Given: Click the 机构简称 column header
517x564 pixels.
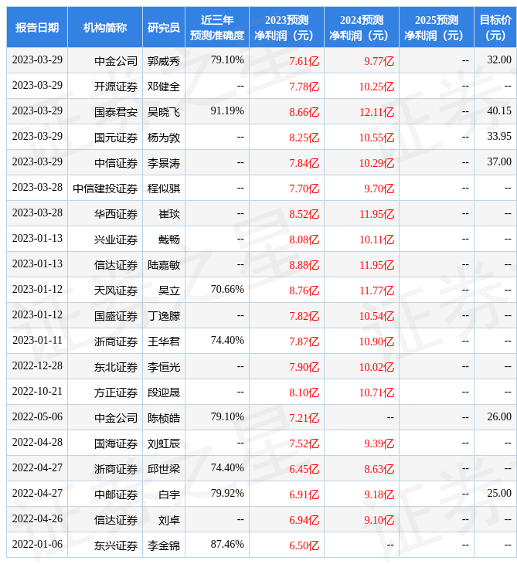Looking at the screenshot, I should tap(105, 27).
